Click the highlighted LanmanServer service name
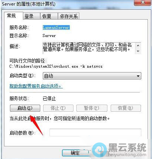 (56, 27)
